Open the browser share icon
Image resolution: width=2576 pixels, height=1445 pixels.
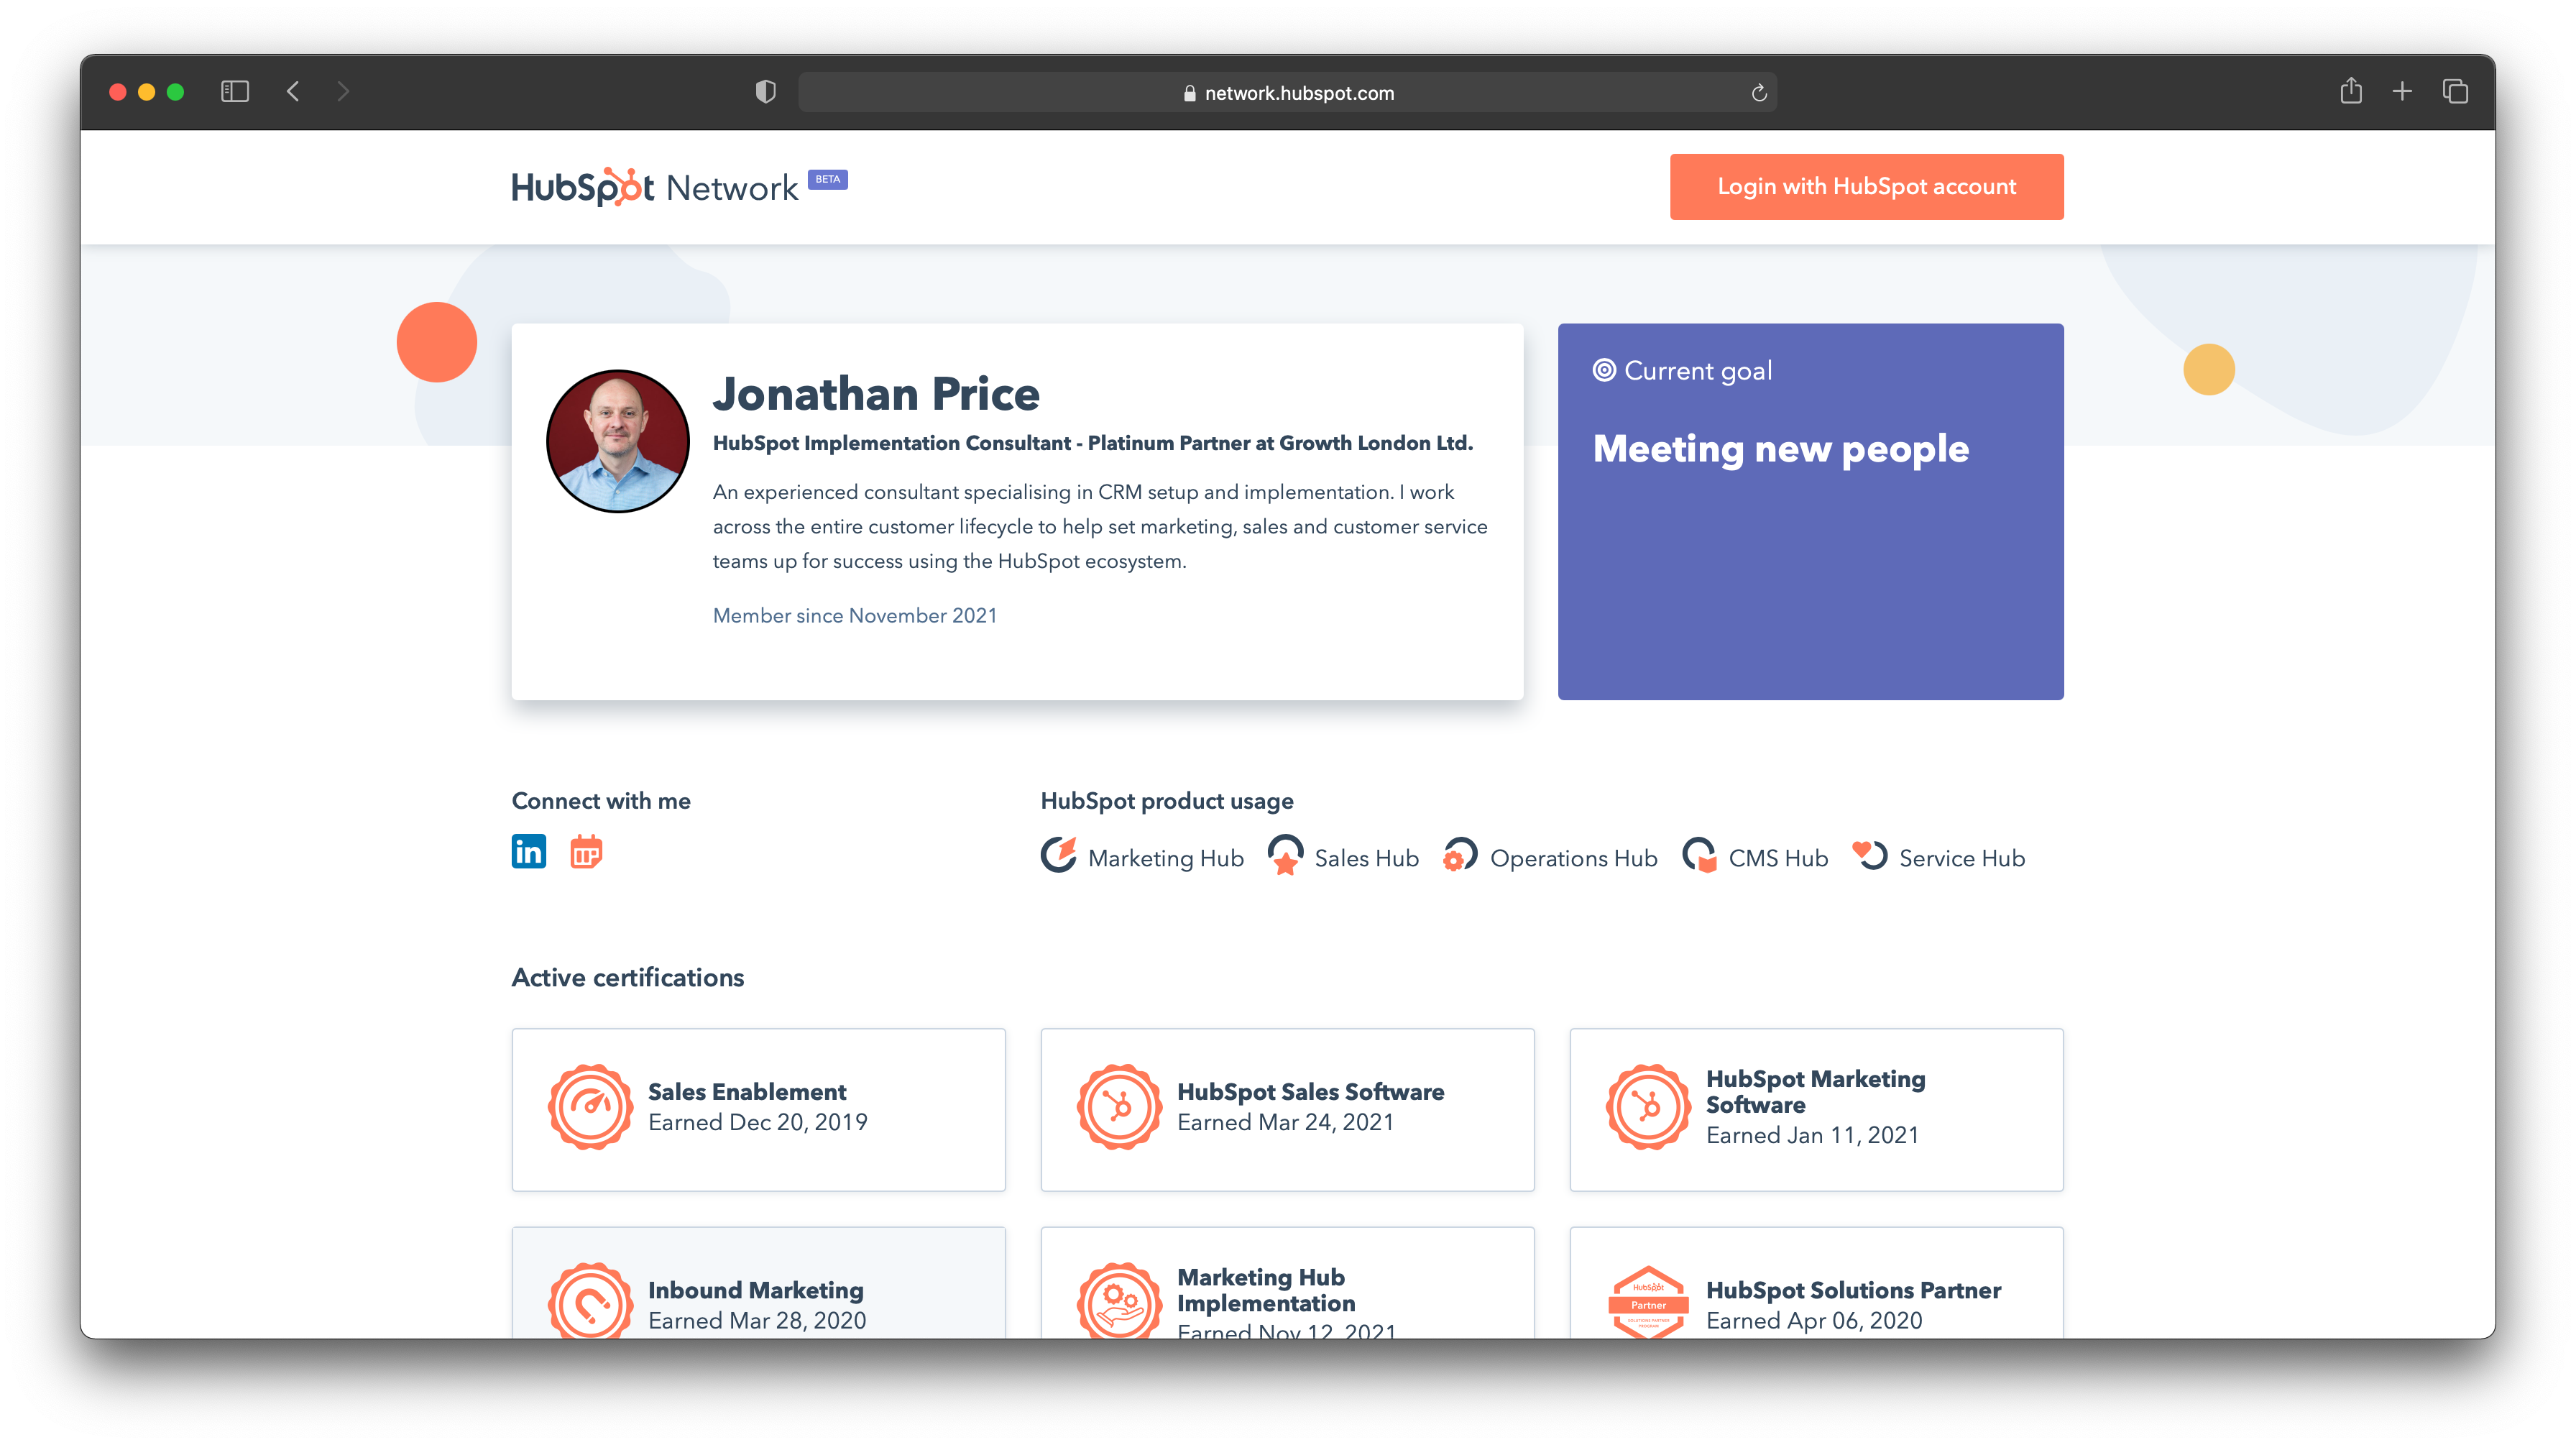pyautogui.click(x=2351, y=92)
